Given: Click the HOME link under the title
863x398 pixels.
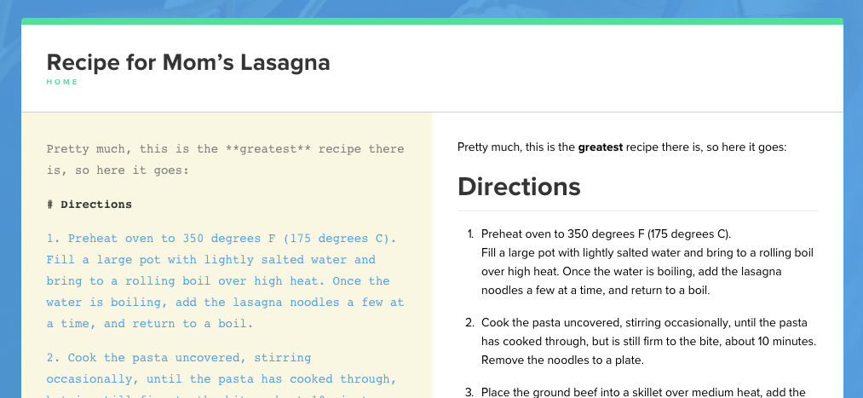Looking at the screenshot, I should click(62, 83).
